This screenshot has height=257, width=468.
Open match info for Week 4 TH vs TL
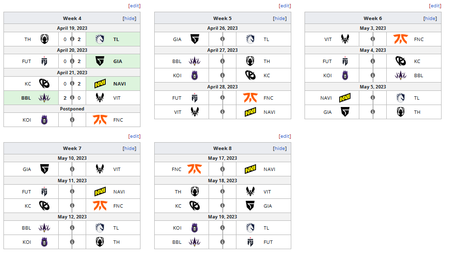(x=72, y=39)
